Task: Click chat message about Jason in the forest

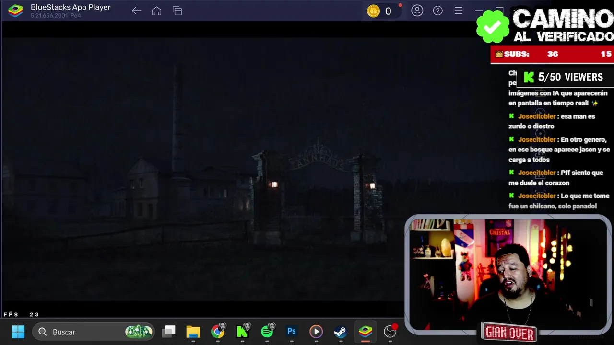Action: (559, 149)
